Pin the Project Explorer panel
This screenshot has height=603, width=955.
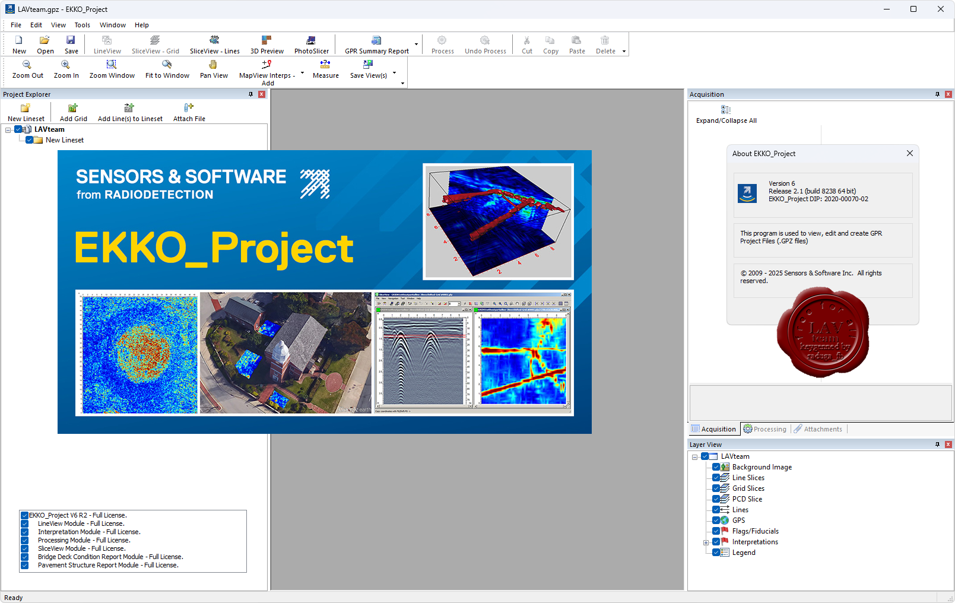click(x=251, y=94)
